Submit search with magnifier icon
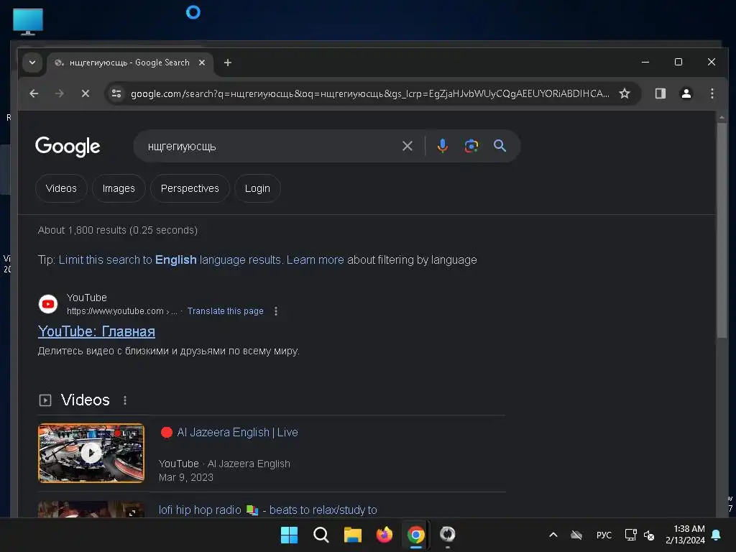Screen dimensions: 736x552 point(500,146)
